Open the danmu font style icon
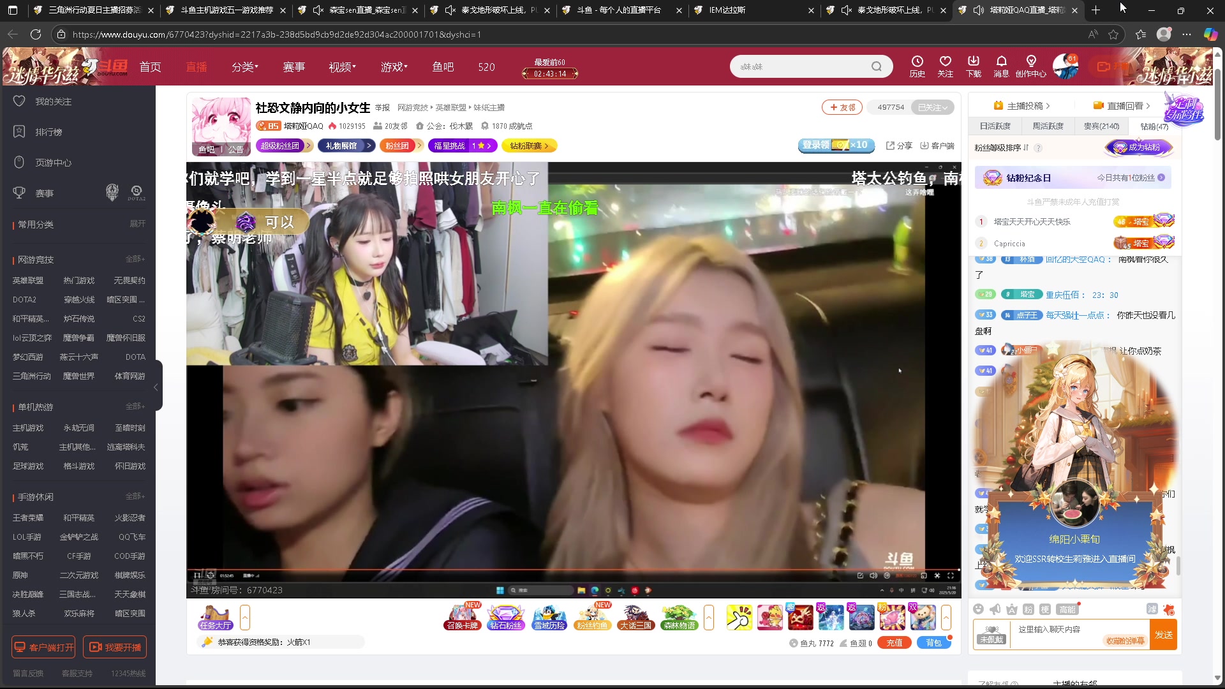 click(x=1011, y=609)
